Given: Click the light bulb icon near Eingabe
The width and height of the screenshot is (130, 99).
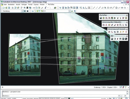Looking at the screenshot, I should (126, 87).
